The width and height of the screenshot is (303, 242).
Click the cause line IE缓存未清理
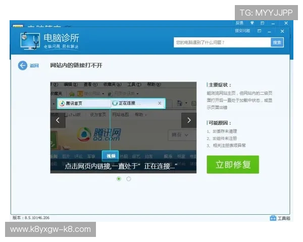(x=222, y=131)
